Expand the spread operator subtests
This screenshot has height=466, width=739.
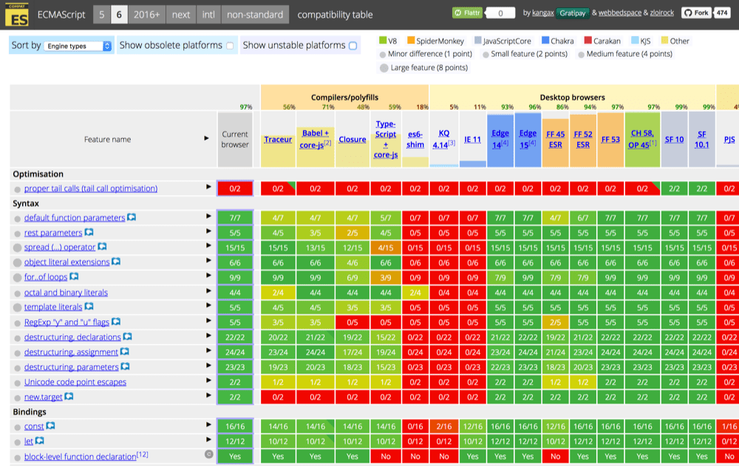tap(208, 246)
